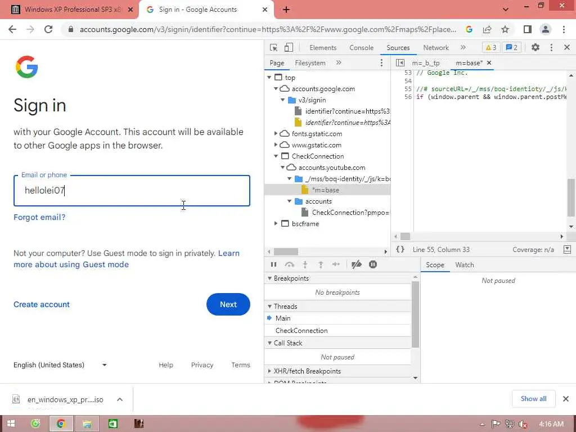Toggle the device toolbar icon
This screenshot has height=432, width=576.
coord(289,47)
